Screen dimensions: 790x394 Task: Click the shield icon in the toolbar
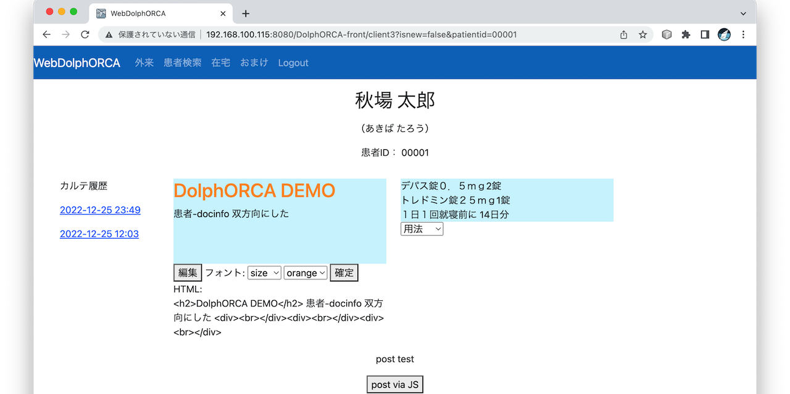click(x=667, y=35)
